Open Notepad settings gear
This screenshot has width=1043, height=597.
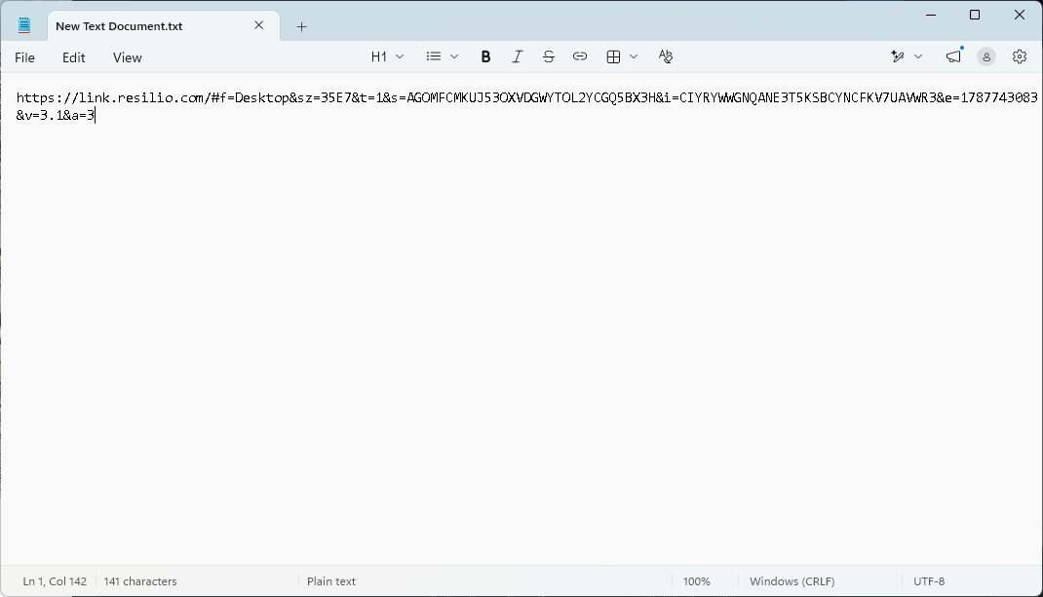(1019, 57)
